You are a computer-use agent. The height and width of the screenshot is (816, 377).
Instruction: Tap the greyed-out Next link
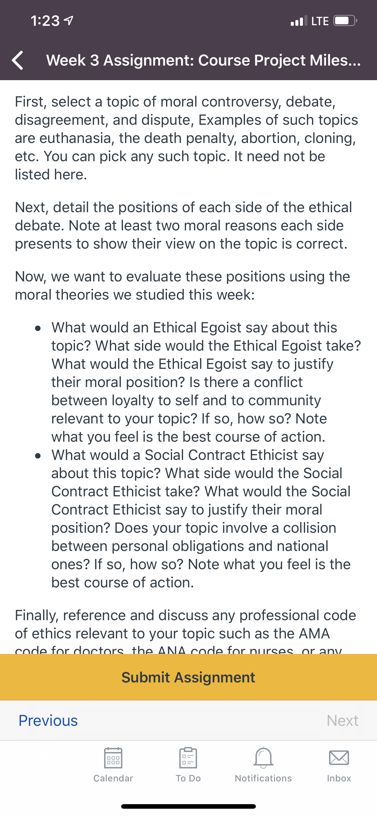342,721
